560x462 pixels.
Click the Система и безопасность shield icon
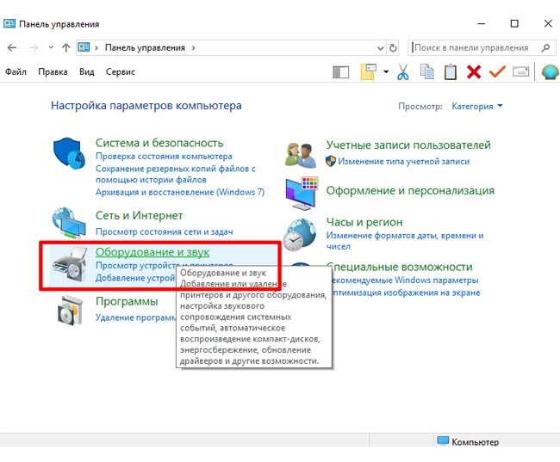point(69,153)
